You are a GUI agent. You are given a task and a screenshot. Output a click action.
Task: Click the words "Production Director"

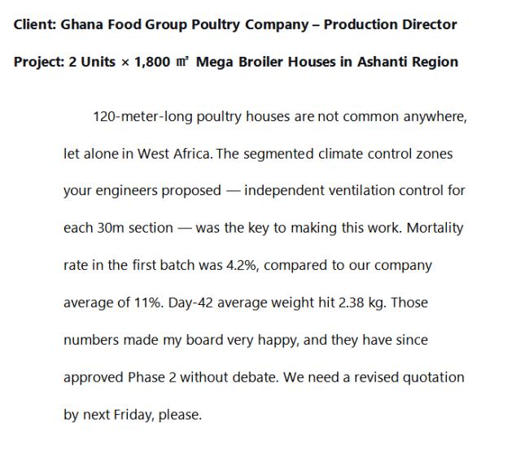tap(391, 24)
